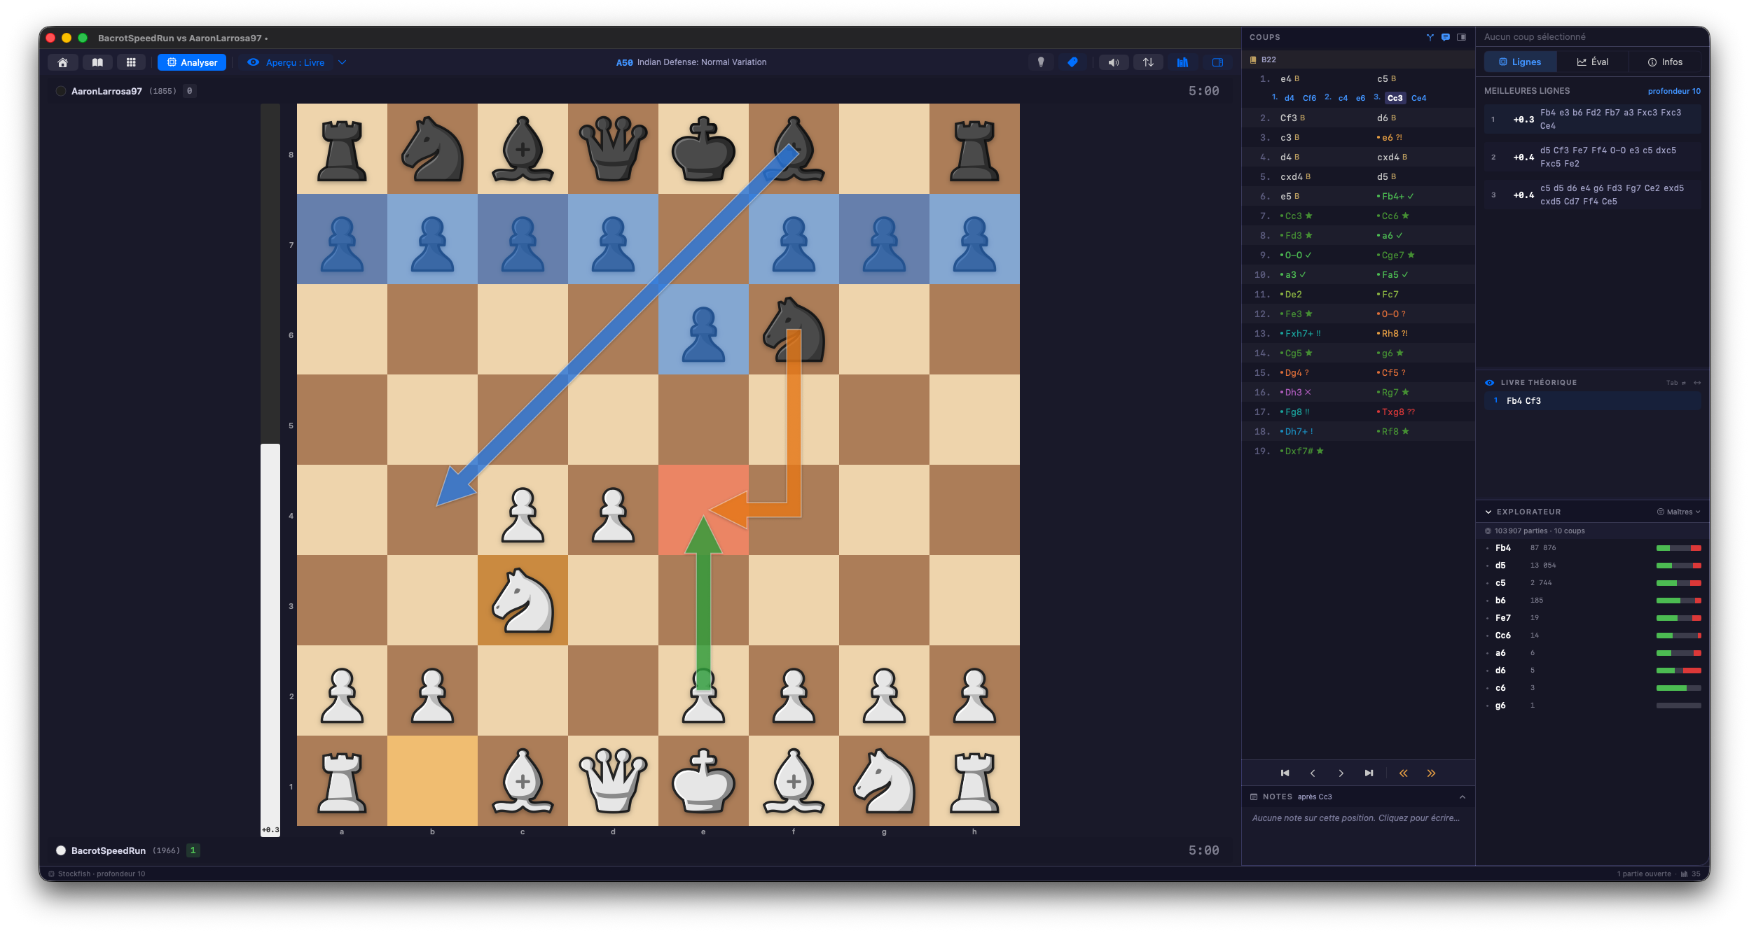Switch to the Éval tab
Image resolution: width=1749 pixels, height=933 pixels.
(1592, 62)
